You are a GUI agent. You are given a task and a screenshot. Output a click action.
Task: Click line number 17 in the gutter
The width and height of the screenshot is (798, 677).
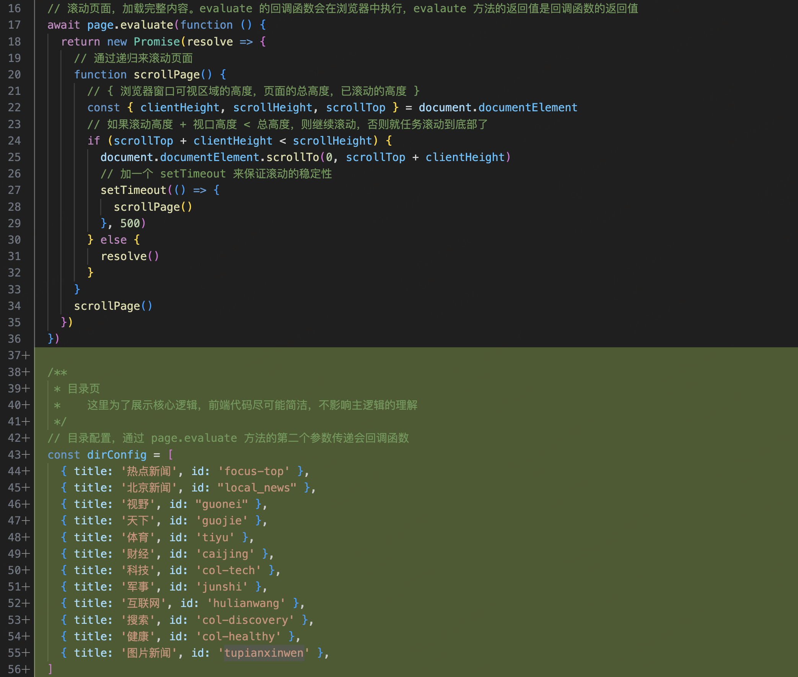tap(14, 25)
